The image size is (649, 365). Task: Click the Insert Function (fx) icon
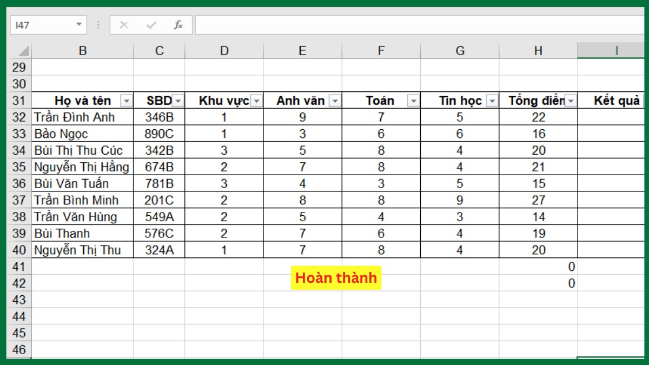point(179,24)
